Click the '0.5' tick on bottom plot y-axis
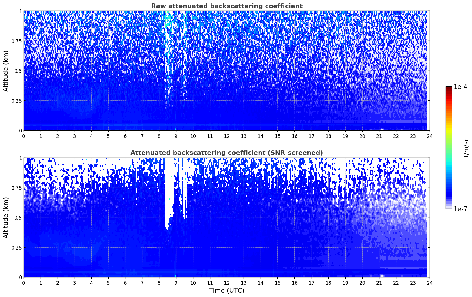The image size is (472, 297). pyautogui.click(x=18, y=218)
